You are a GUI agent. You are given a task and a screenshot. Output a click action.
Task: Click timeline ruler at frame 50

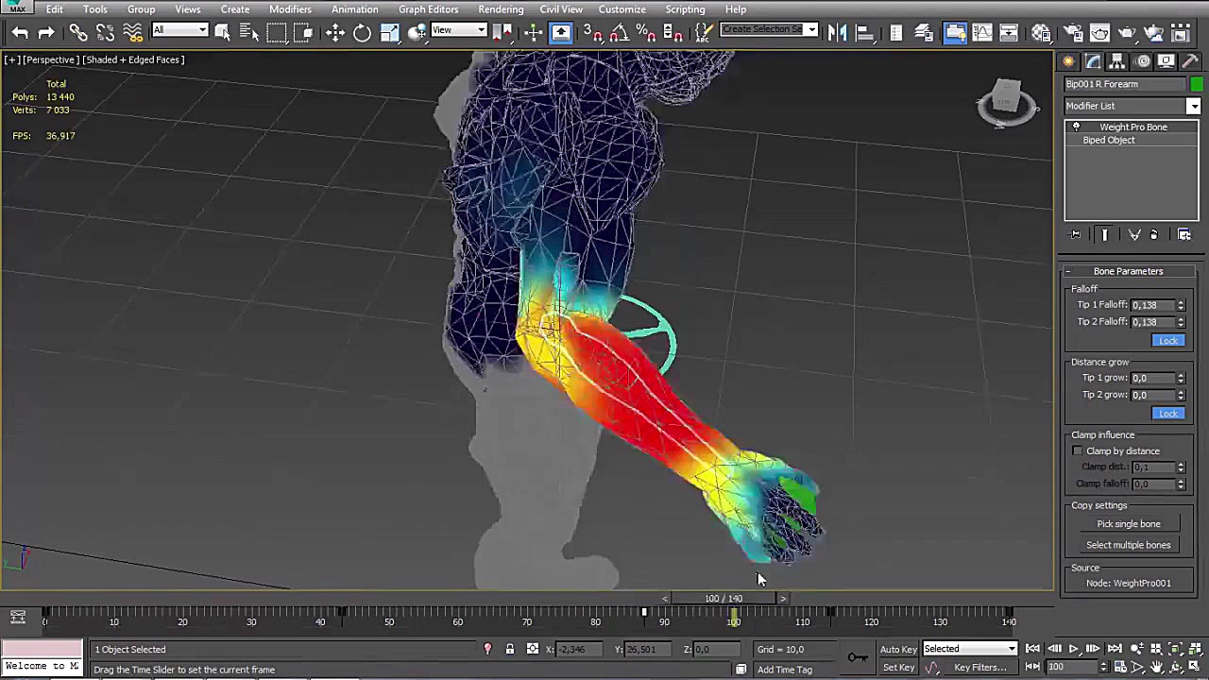389,620
